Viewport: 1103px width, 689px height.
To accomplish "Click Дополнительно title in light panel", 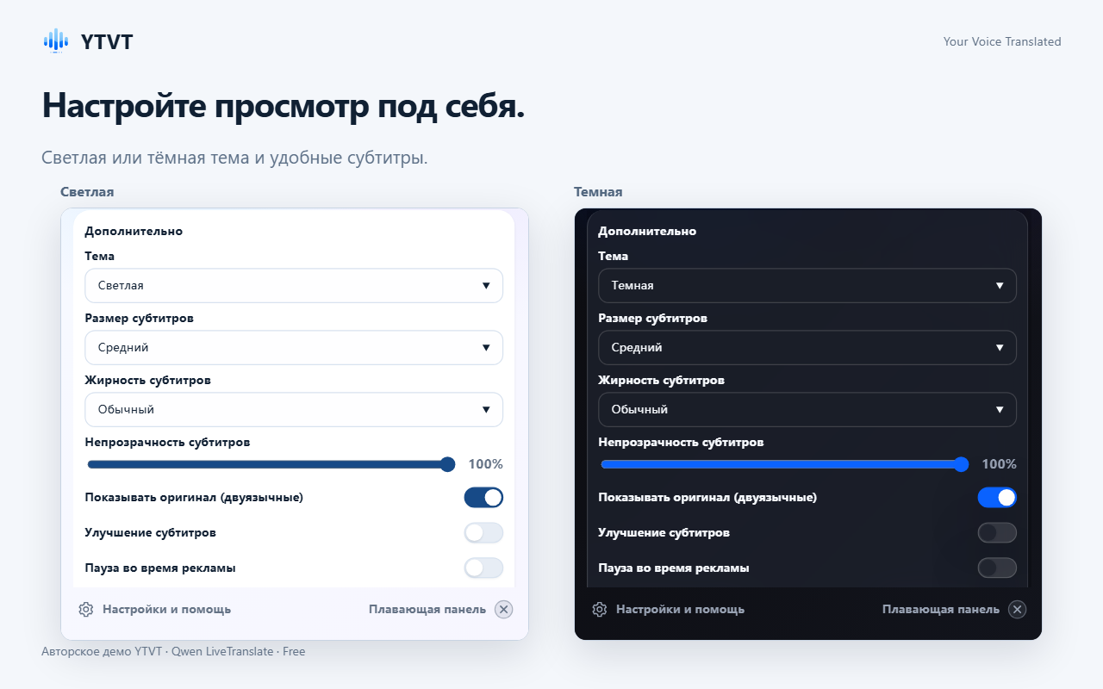I will [134, 231].
